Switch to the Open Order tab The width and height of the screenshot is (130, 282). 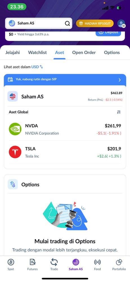(84, 52)
